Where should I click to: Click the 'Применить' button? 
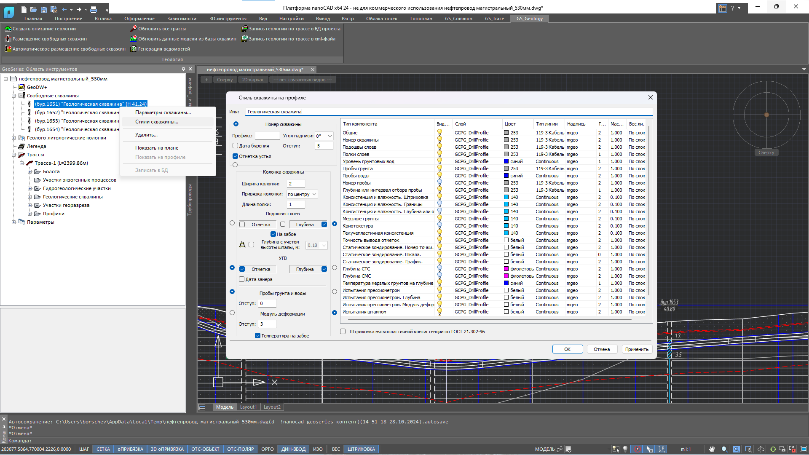(x=637, y=349)
